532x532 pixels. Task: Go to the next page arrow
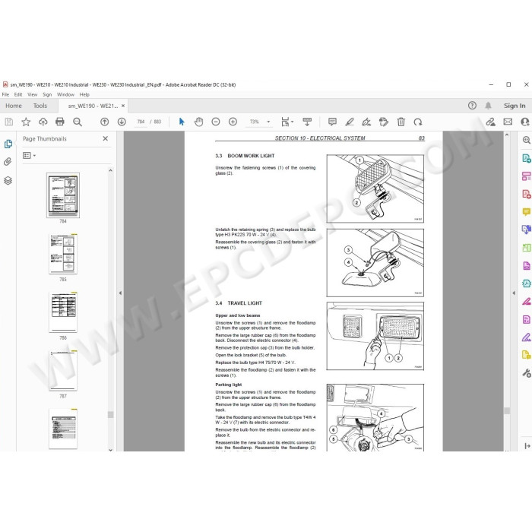tap(122, 122)
